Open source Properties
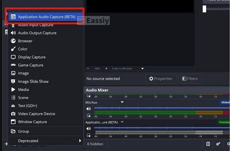The width and height of the screenshot is (230, 151). pyautogui.click(x=161, y=79)
